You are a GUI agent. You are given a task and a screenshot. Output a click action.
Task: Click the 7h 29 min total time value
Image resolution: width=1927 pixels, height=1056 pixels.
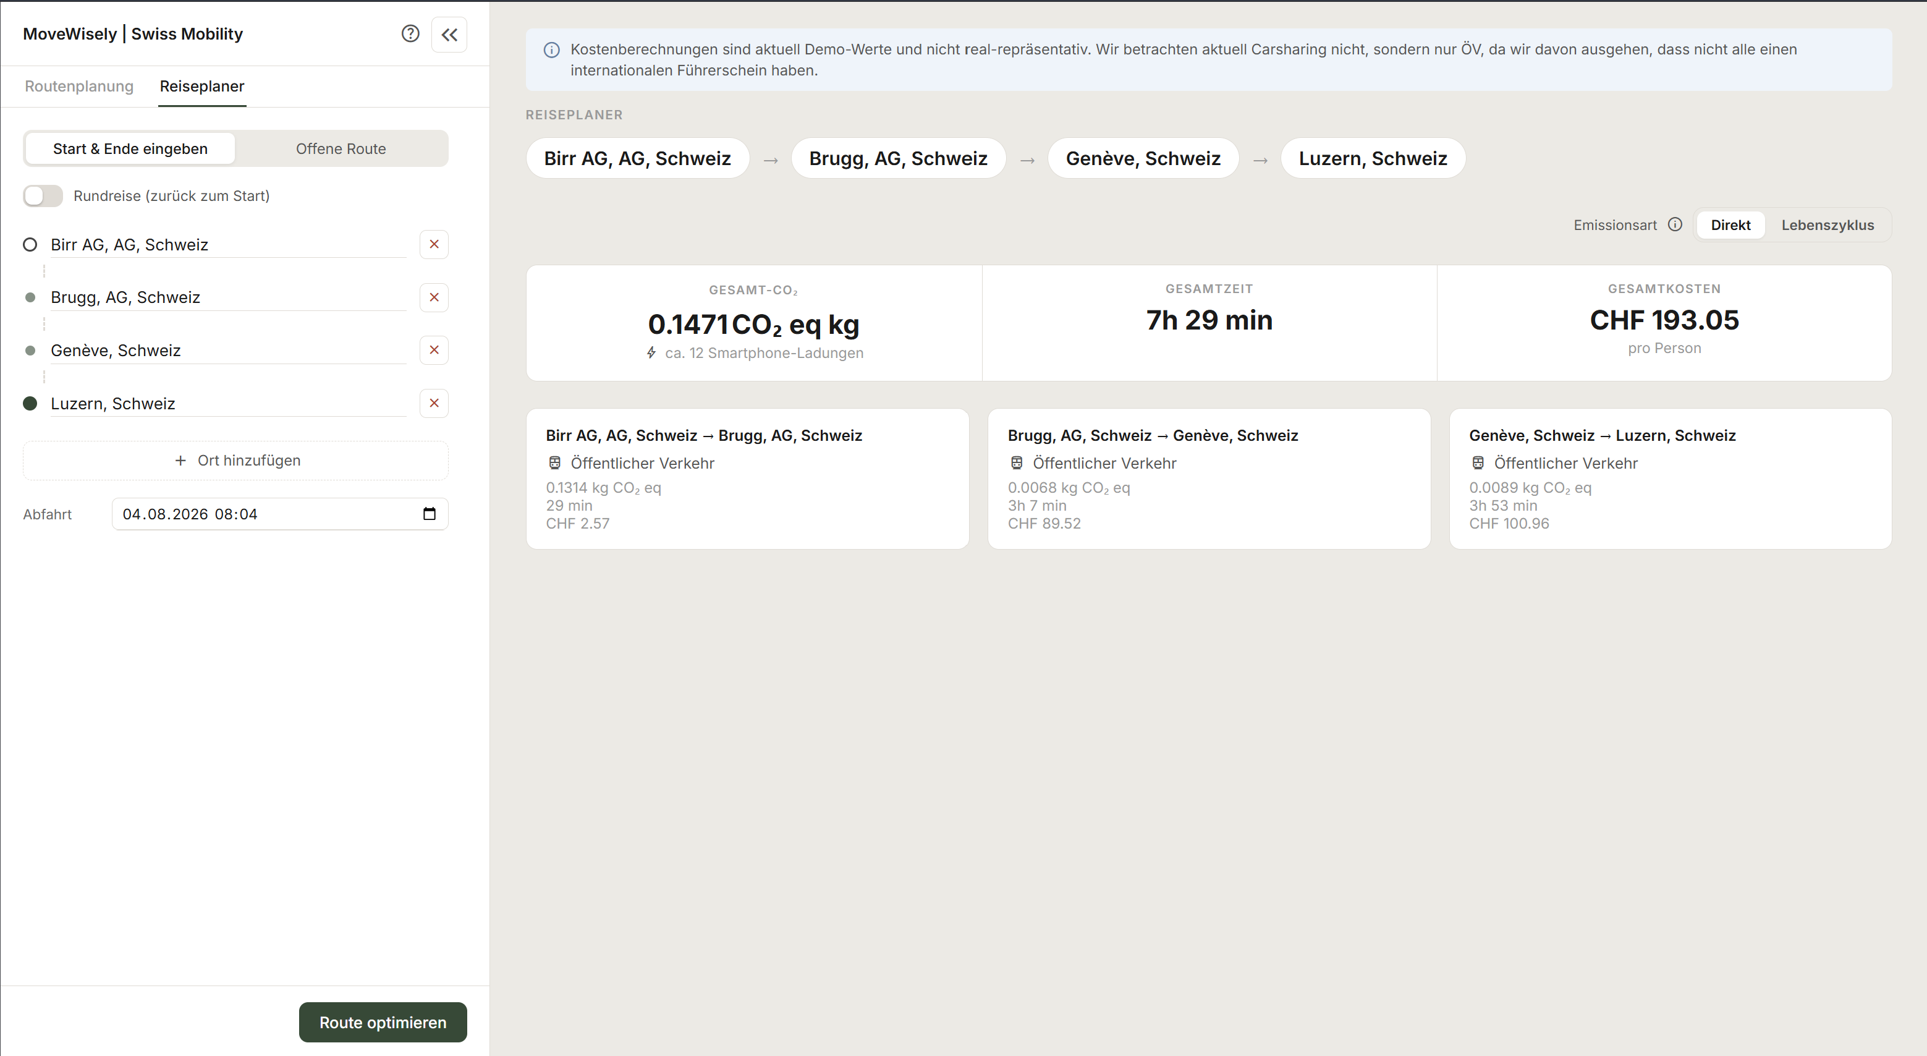1209,320
